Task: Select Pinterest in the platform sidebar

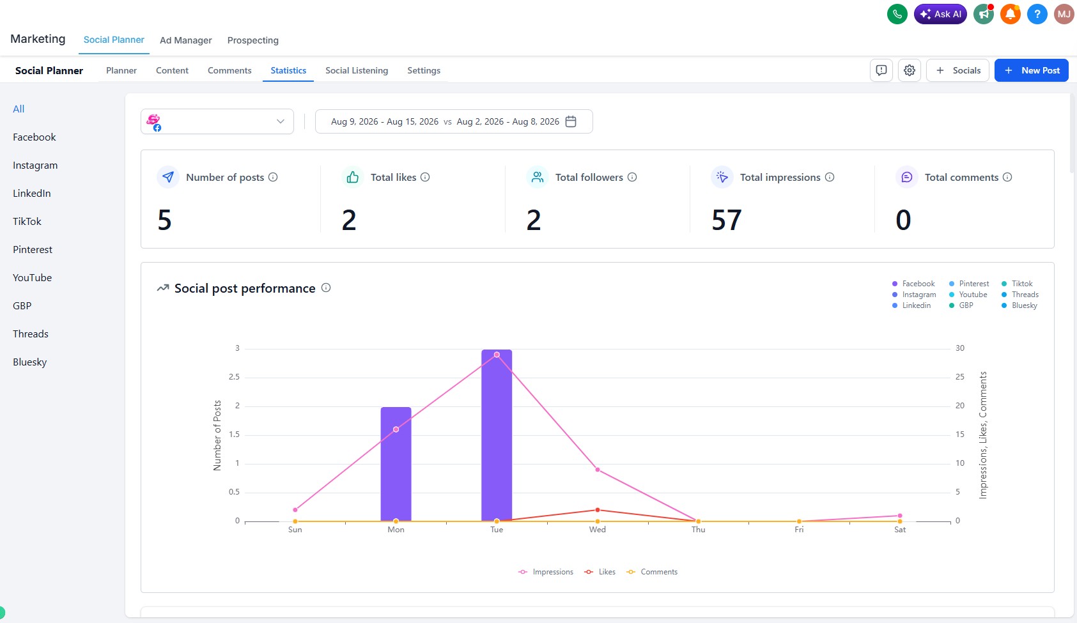Action: pyautogui.click(x=33, y=249)
